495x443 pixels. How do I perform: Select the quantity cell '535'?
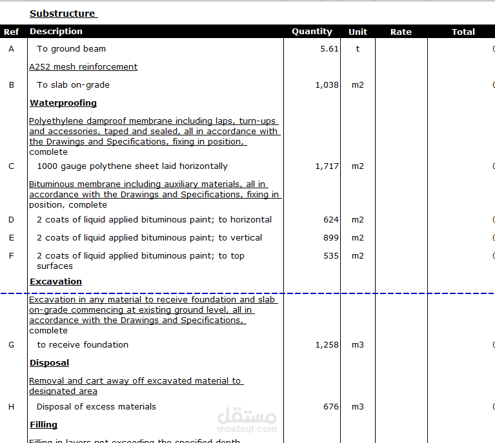tap(331, 255)
